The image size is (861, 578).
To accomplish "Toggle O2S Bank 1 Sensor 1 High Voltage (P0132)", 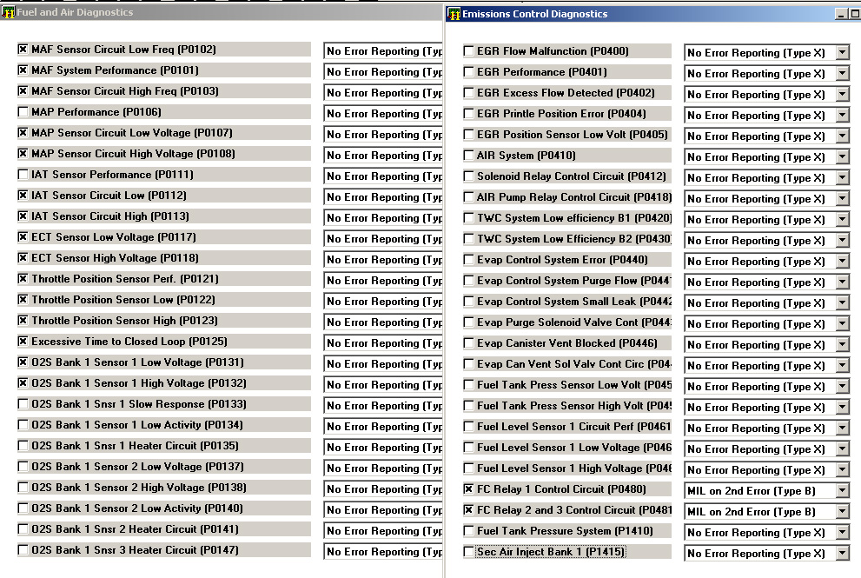I will point(23,383).
